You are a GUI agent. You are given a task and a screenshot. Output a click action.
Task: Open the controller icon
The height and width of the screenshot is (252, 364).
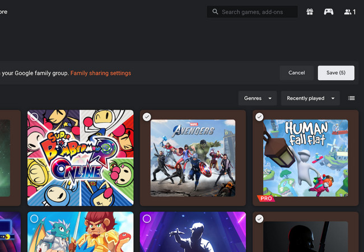click(329, 12)
